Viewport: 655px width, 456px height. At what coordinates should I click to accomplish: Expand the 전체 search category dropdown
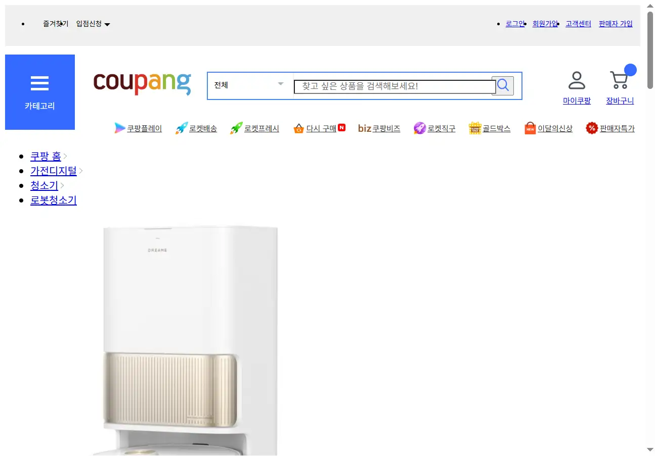250,85
